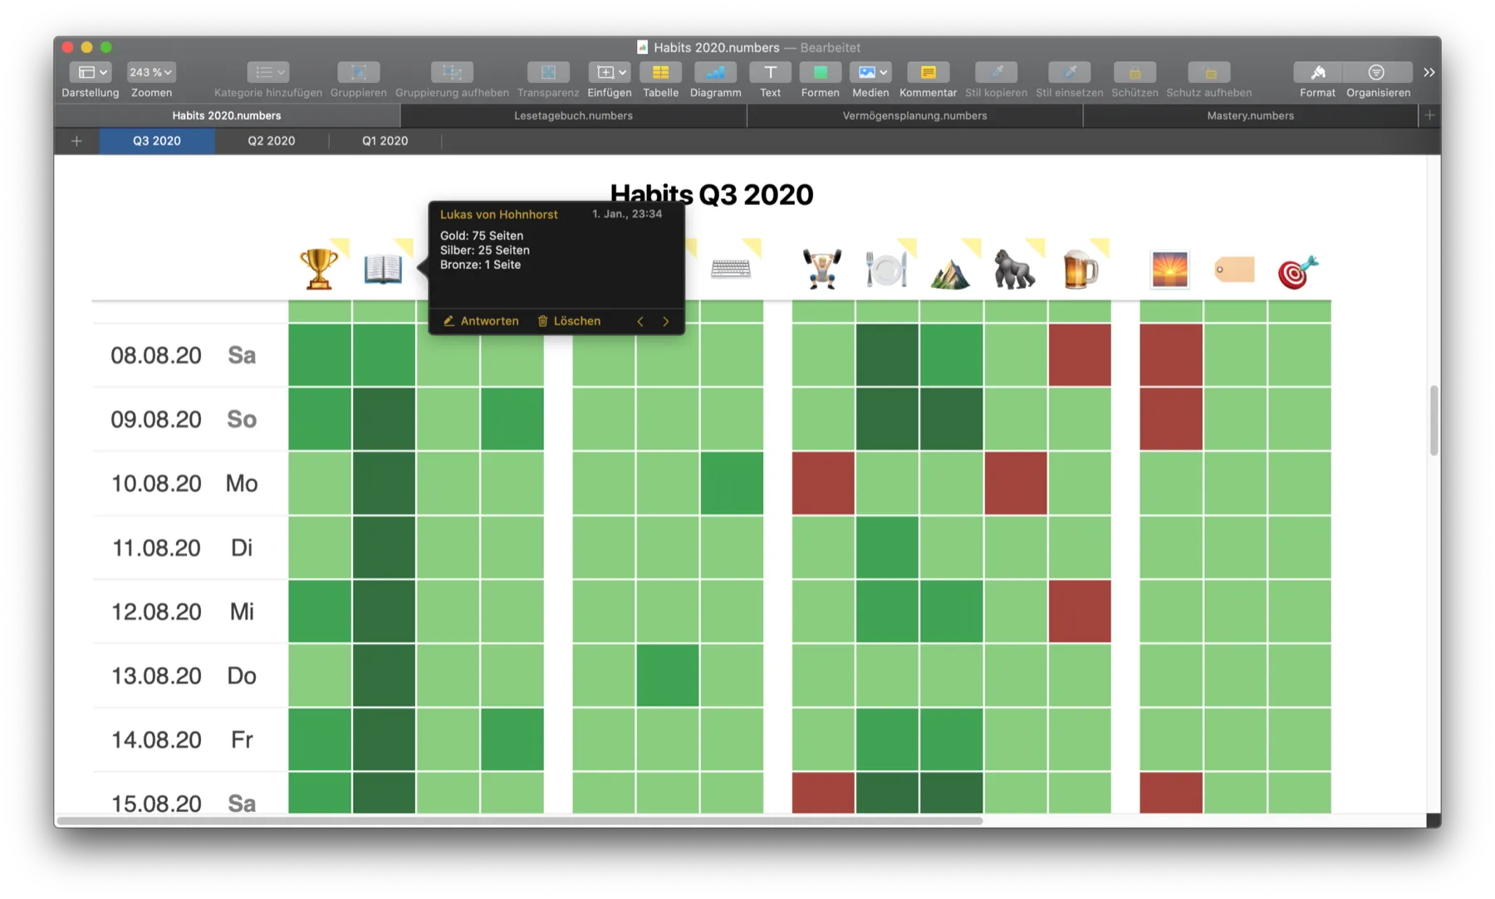
Task: Expand toolbar overflow chevrons
Action: [1429, 72]
